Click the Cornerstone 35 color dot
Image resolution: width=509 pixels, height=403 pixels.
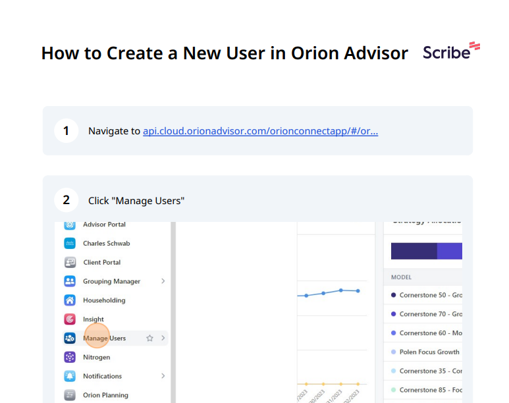point(393,371)
